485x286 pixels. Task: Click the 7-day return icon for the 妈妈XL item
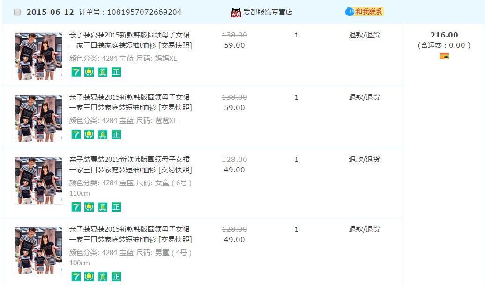[76, 72]
